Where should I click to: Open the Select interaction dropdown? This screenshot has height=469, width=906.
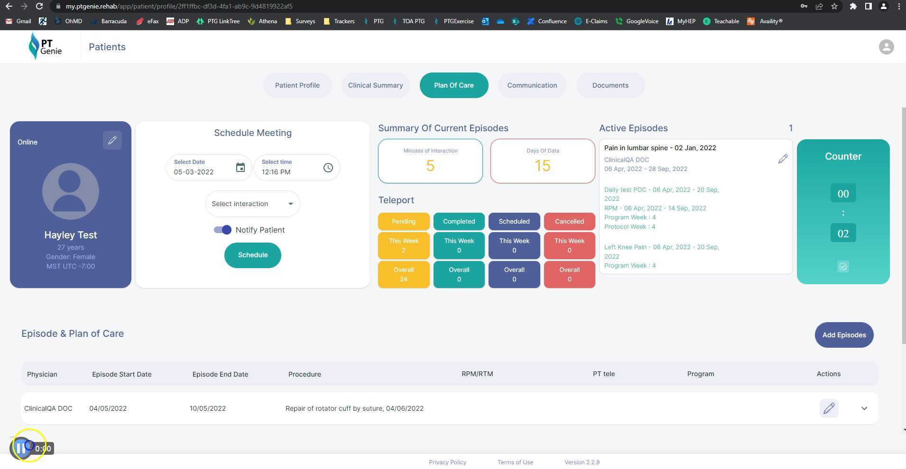(252, 204)
